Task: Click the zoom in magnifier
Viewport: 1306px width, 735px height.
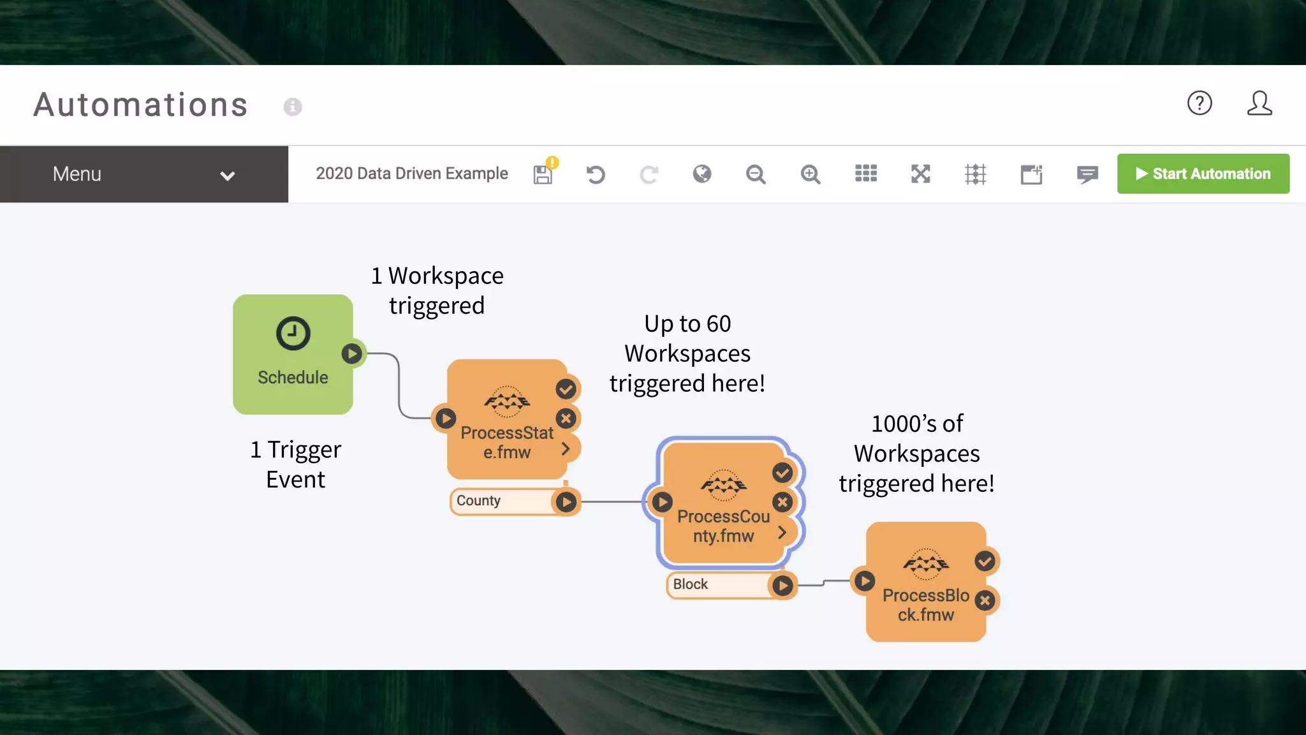Action: (x=810, y=174)
